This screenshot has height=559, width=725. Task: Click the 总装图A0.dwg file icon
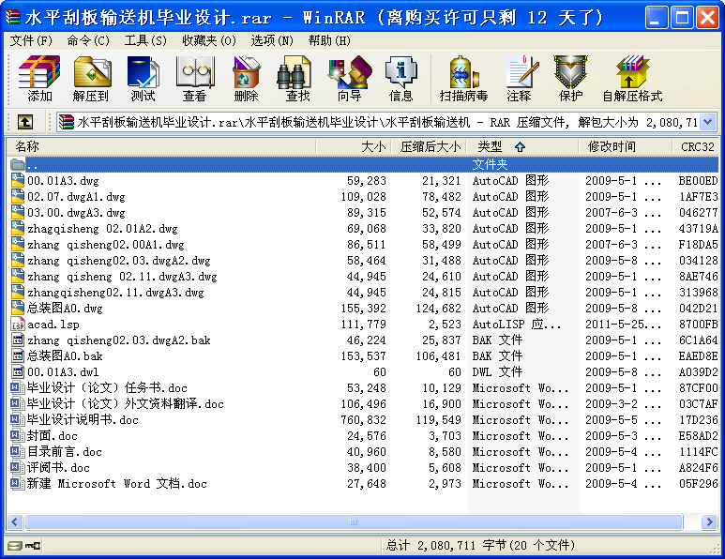pos(18,308)
